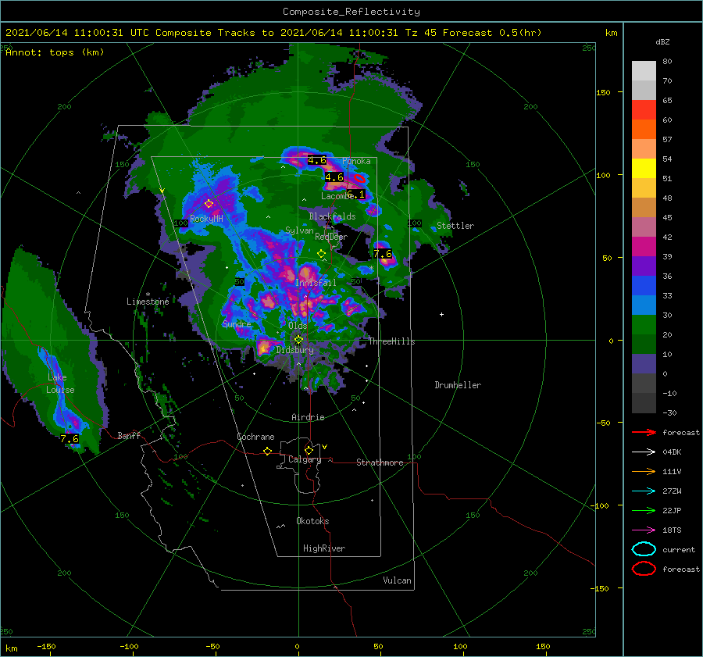Pick the bright yellow 54 dBZ swatch
Viewport: 703px width, 657px height.
click(644, 168)
